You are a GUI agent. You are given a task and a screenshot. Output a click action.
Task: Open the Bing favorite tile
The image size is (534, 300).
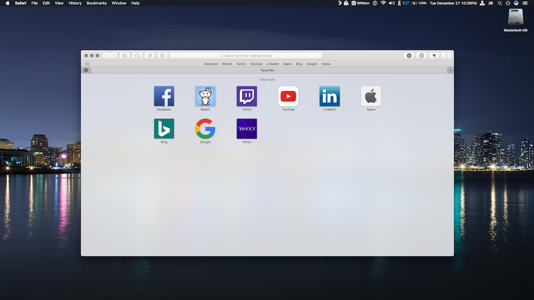click(164, 131)
